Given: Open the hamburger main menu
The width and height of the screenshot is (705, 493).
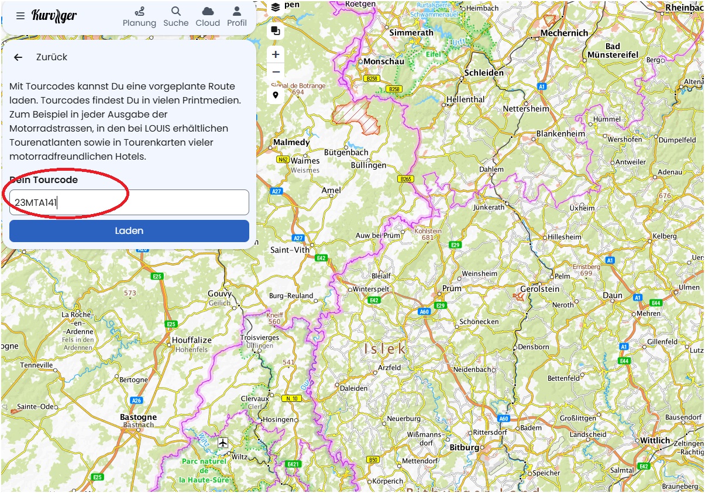Looking at the screenshot, I should pyautogui.click(x=20, y=16).
